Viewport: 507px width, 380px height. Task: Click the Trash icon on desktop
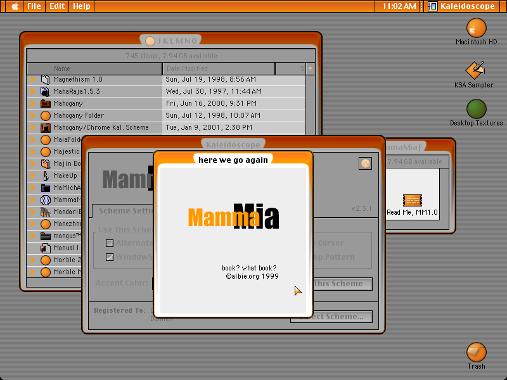pos(477,352)
